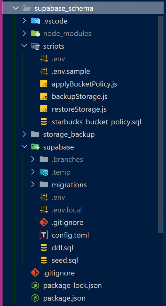Select the node_modules folder label

point(67,34)
